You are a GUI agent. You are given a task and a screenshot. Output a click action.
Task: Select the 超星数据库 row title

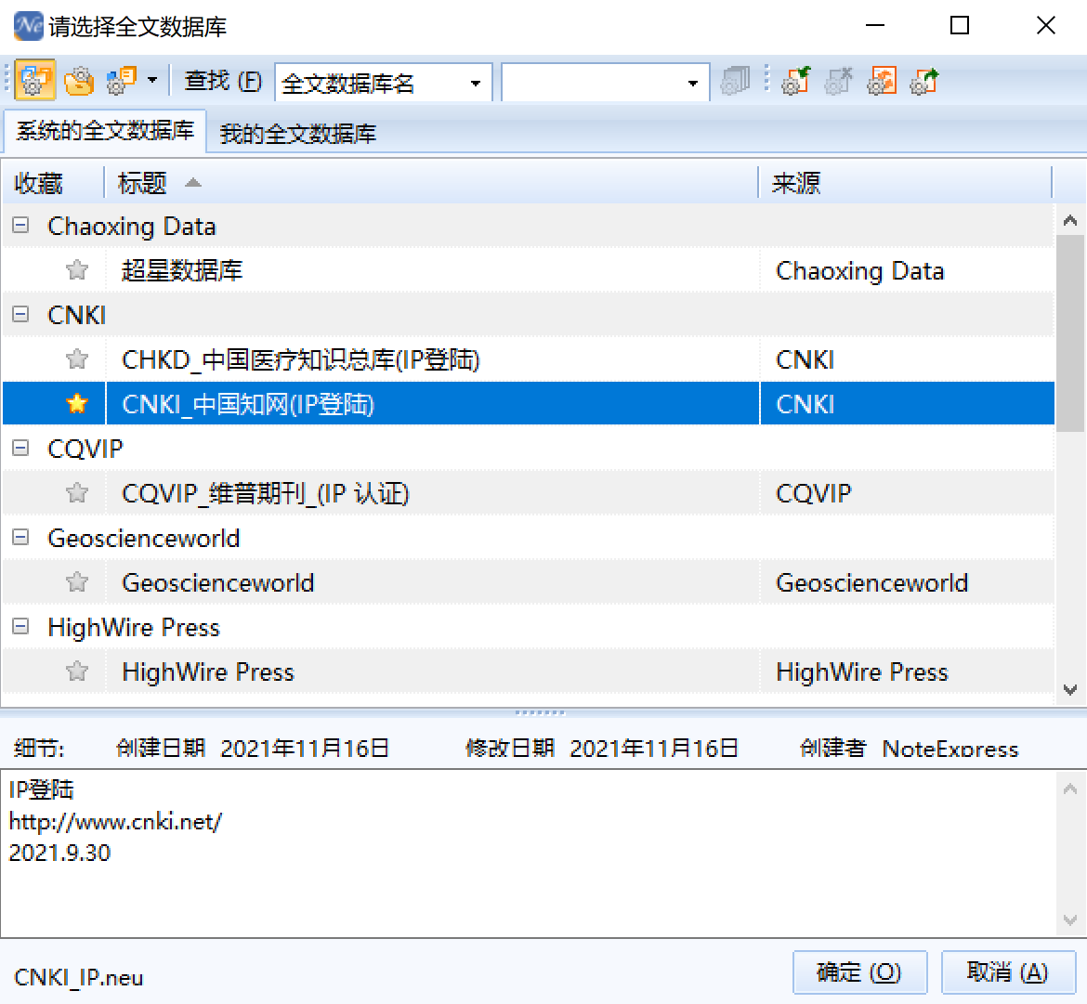(181, 270)
